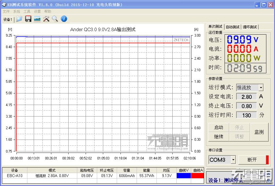Click the blue 曲线V color swatch
This screenshot has height=186, width=275.
tap(184, 175)
